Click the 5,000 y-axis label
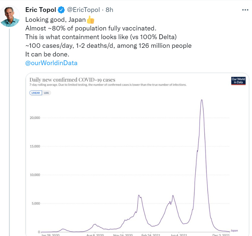 (x=35, y=204)
